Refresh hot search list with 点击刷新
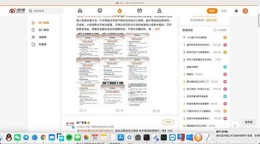The height and width of the screenshot is (144, 260). pos(220,30)
